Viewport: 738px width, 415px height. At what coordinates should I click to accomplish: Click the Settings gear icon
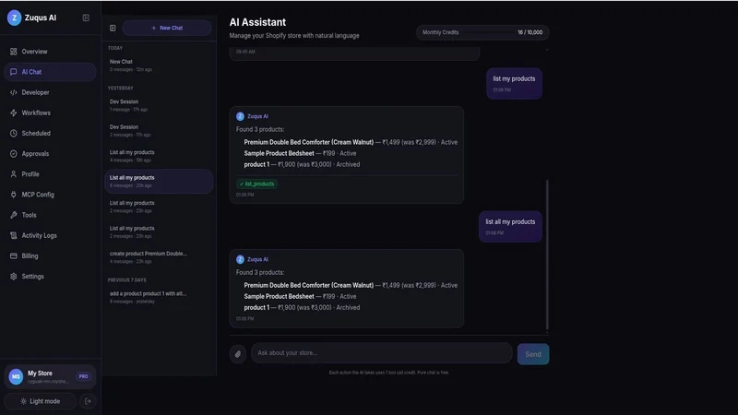point(13,276)
